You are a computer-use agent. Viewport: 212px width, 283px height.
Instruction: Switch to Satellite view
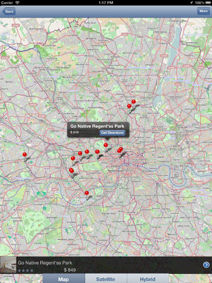pos(106,279)
